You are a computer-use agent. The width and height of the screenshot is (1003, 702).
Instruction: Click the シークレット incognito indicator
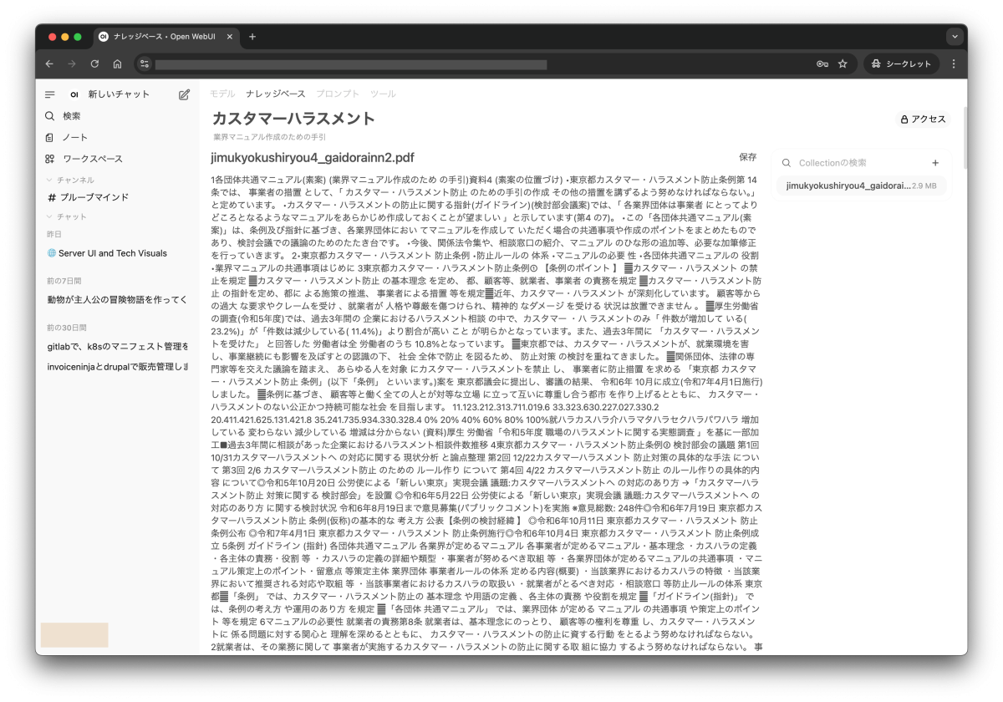point(901,64)
